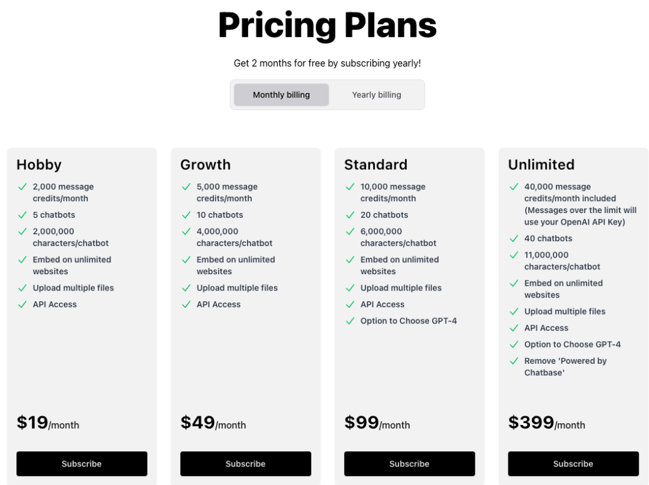The width and height of the screenshot is (649, 485).
Task: Click checkmark next to Unlimited's 40 chatbots
Action: (x=514, y=238)
